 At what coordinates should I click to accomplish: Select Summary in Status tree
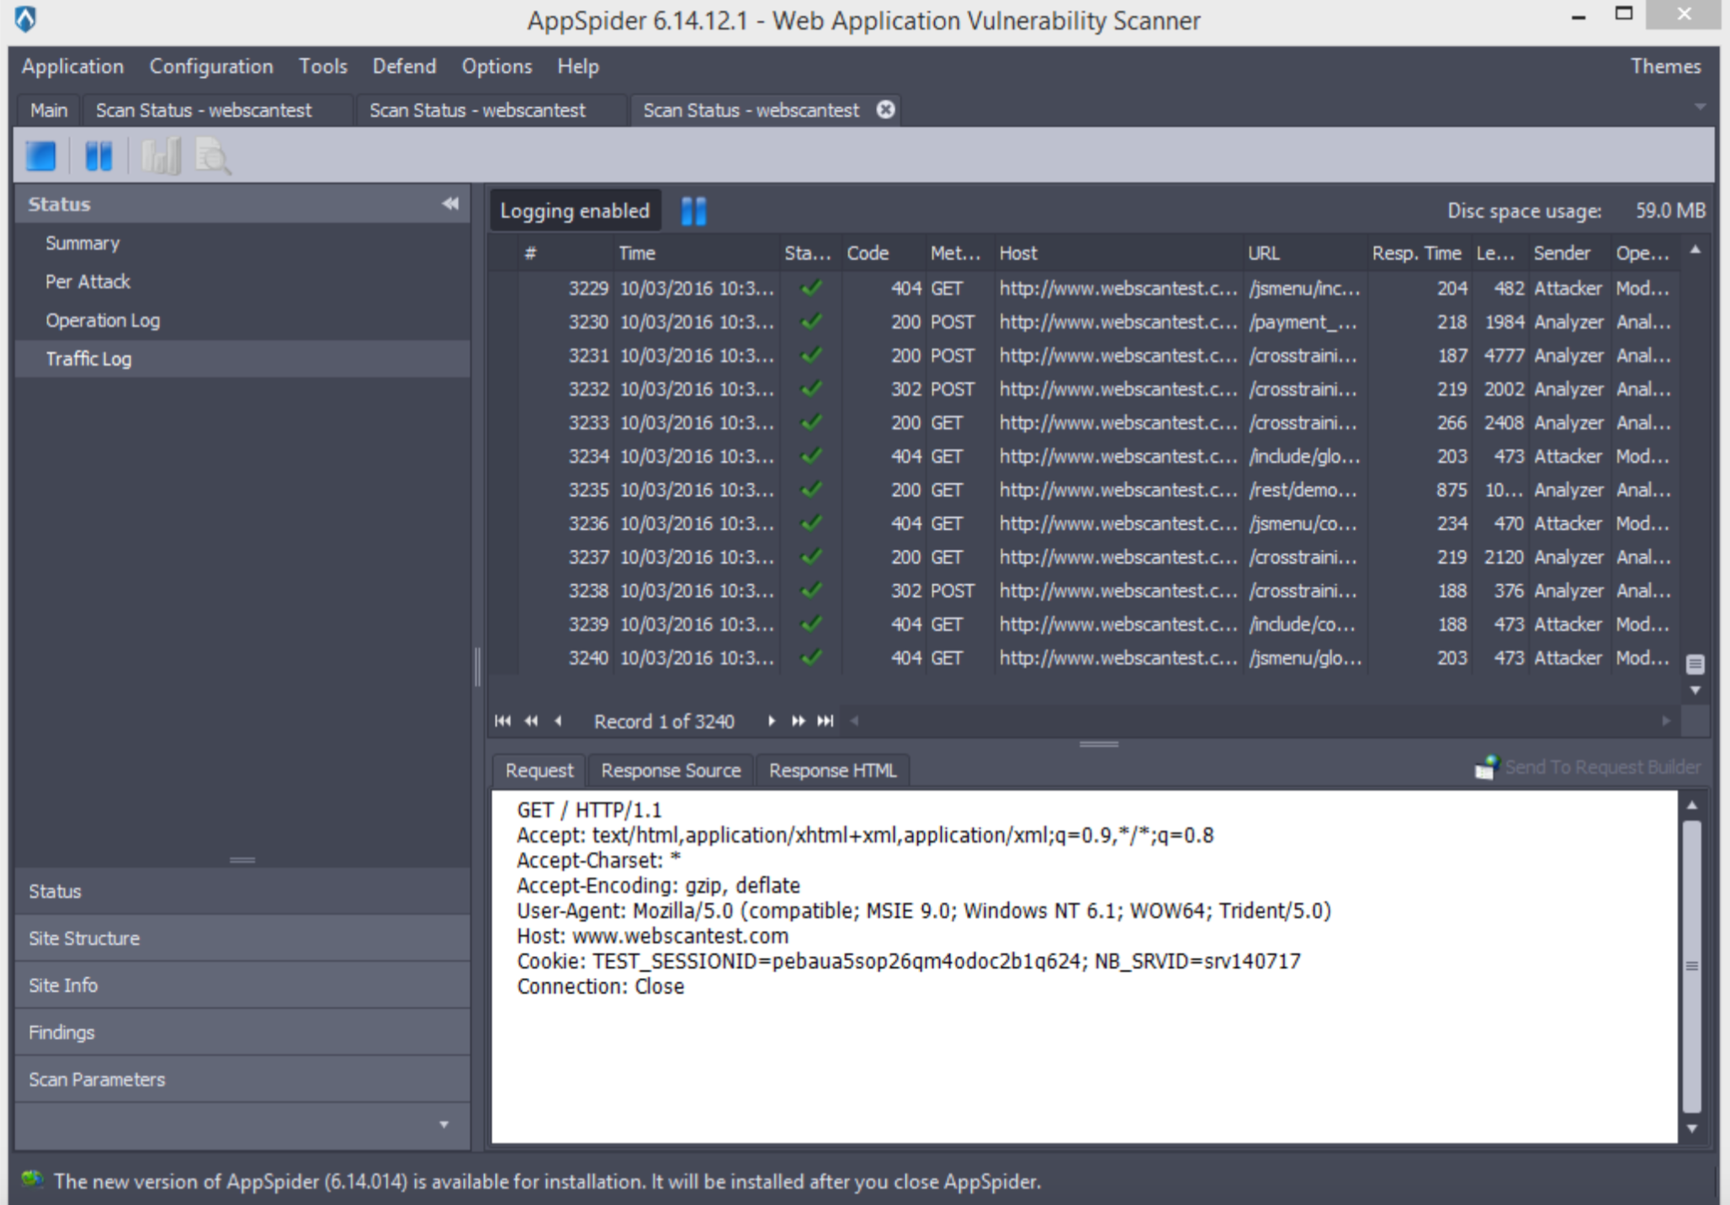[x=82, y=243]
